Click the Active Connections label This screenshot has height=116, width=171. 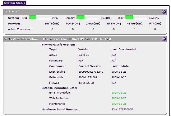click(20, 29)
